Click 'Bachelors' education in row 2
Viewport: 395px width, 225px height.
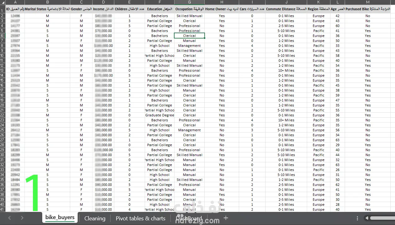[x=160, y=16]
